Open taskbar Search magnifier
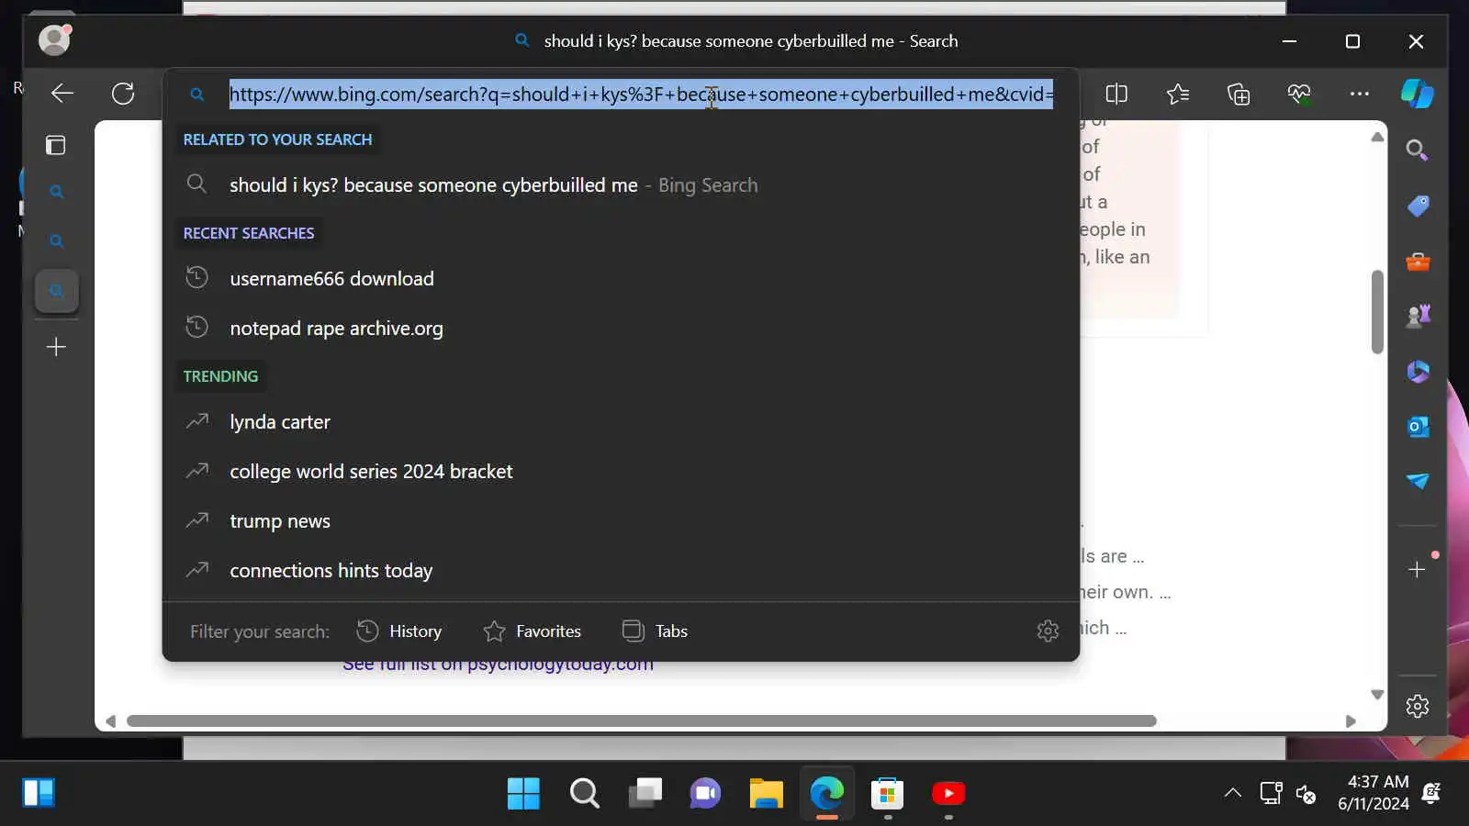1469x826 pixels. tap(584, 793)
